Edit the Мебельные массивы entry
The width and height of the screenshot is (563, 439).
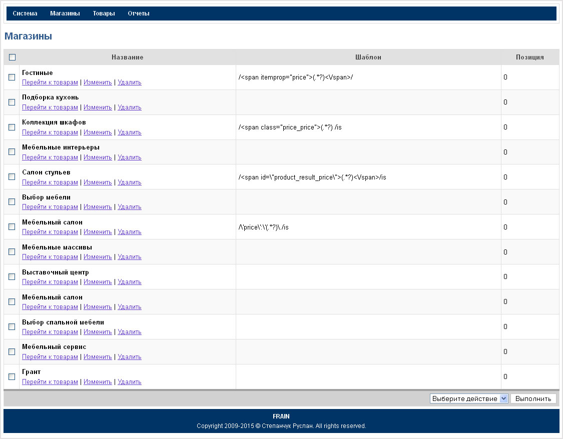(98, 257)
